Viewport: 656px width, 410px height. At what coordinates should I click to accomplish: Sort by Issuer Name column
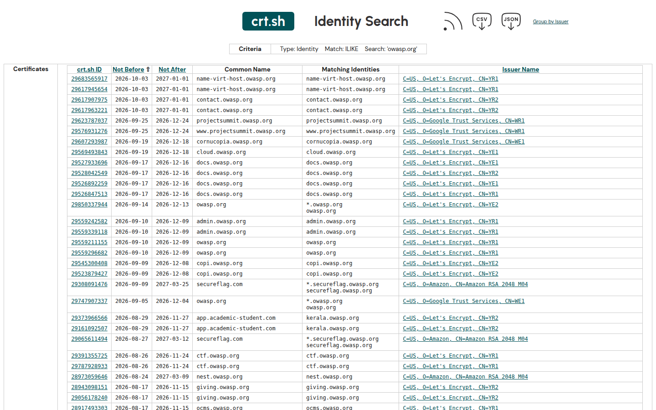click(521, 69)
